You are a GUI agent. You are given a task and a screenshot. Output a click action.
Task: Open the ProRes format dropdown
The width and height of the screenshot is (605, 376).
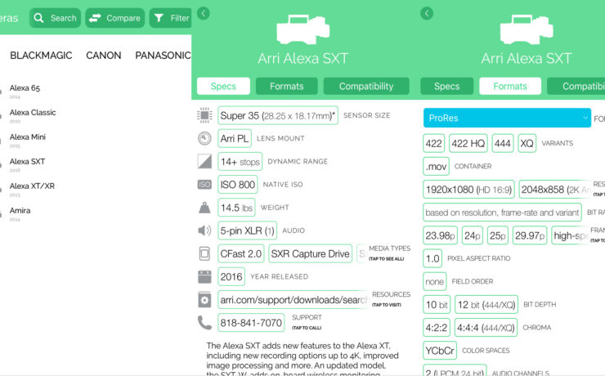(x=507, y=118)
